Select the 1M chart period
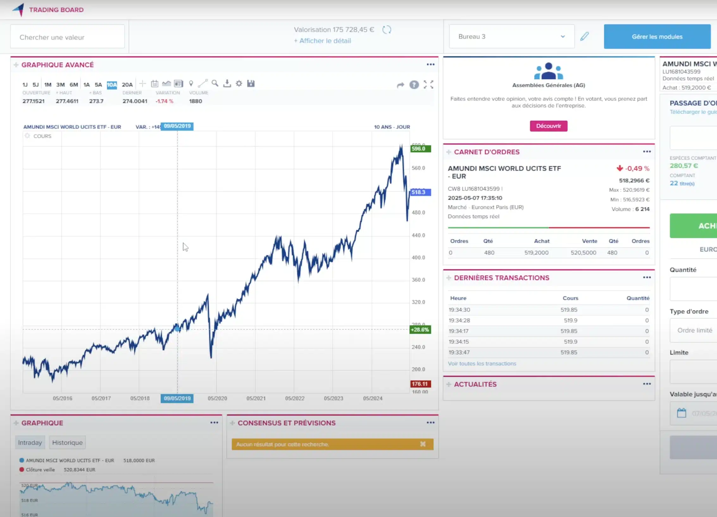Image resolution: width=717 pixels, height=517 pixels. coord(48,85)
